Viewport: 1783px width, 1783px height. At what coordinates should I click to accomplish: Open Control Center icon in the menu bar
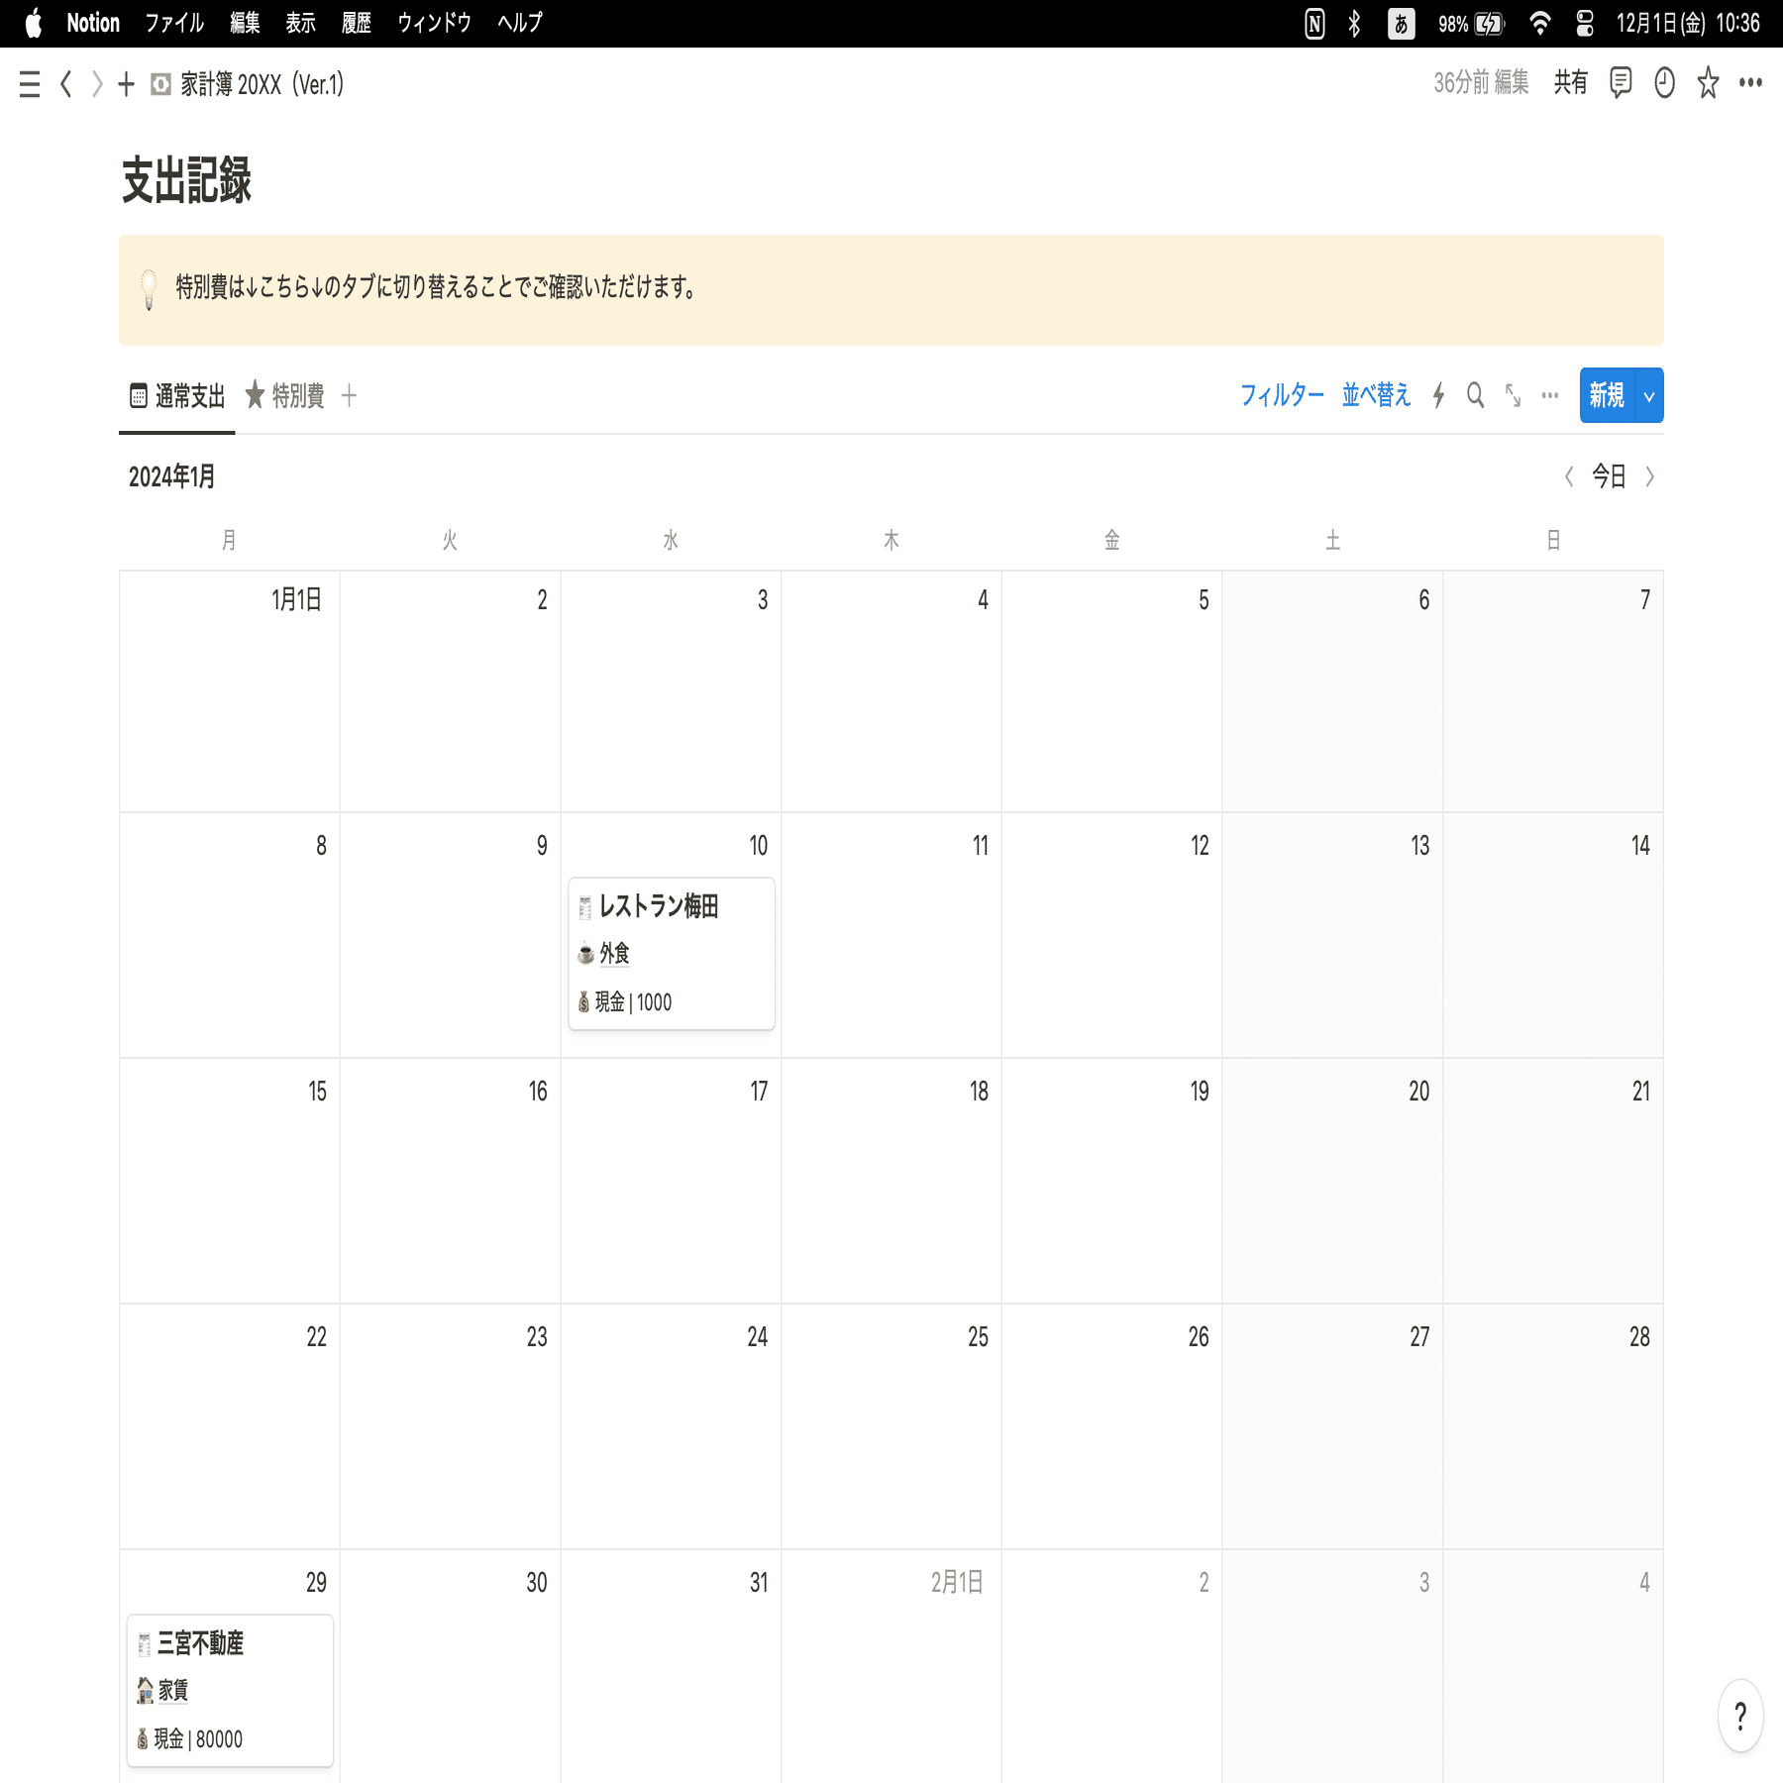pos(1585,24)
